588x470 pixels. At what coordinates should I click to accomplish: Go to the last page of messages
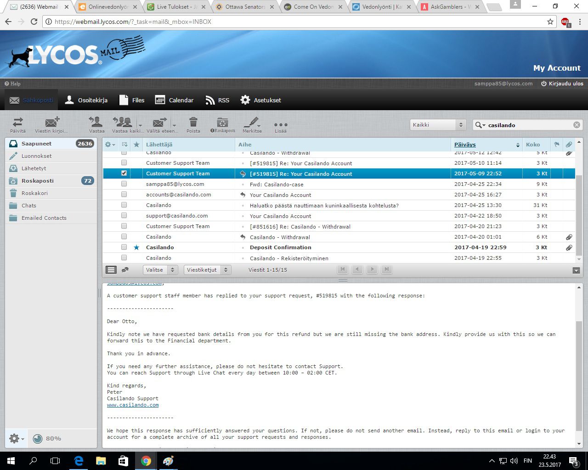387,269
